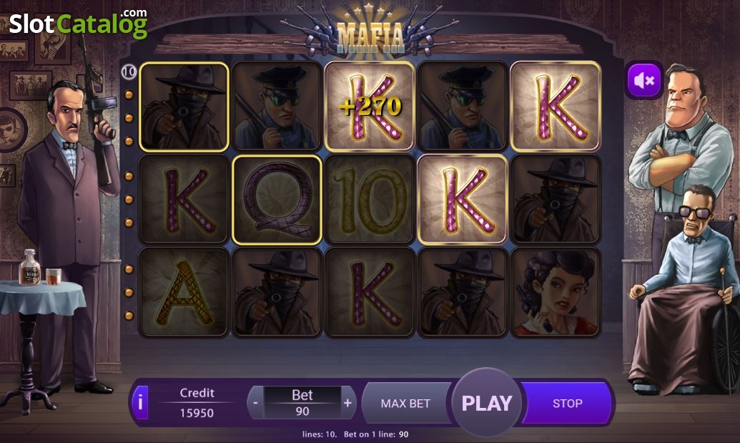Click the MAX BET button
This screenshot has width=740, height=443.
406,404
